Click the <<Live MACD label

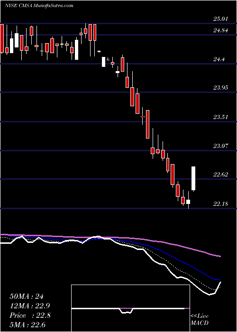[x=200, y=320]
